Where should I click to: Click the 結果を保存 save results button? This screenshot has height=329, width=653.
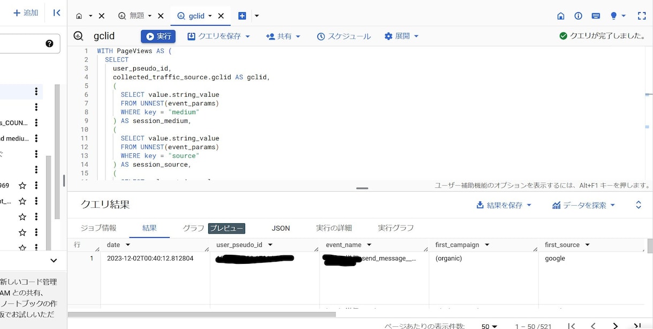coord(504,205)
